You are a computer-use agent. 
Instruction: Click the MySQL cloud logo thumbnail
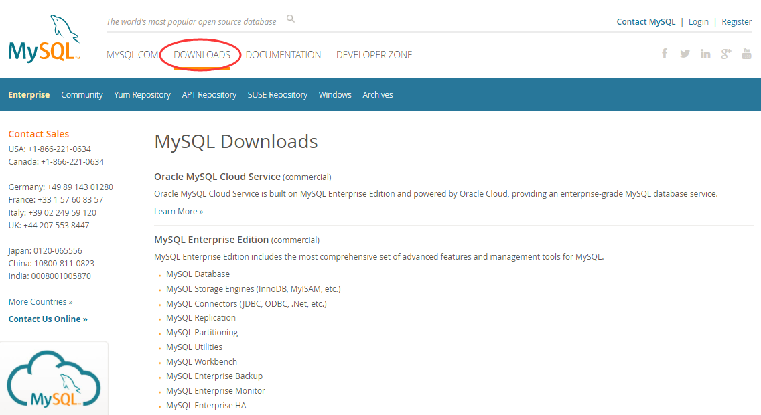[54, 379]
